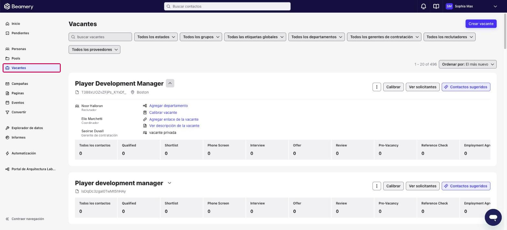Click the Agregar departamento link

tap(168, 106)
